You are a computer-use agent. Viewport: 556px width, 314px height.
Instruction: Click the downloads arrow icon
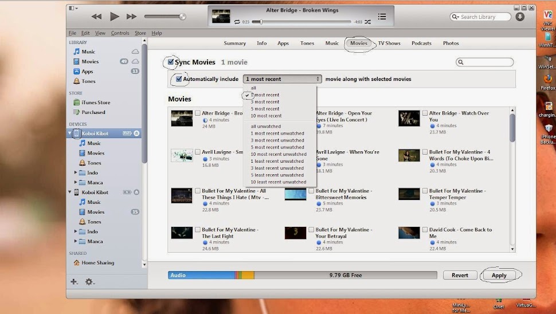pyautogui.click(x=520, y=17)
